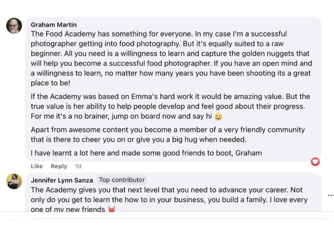
Task: Click the paragraph beginning "Apart from awesome content"
Action: pos(167,134)
